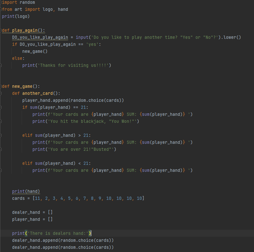
Task: Click the play_again function name in its definition
Action: (25, 31)
